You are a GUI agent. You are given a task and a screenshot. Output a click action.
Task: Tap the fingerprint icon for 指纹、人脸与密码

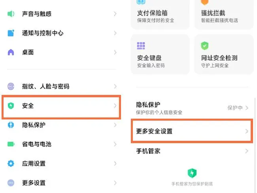(11, 86)
